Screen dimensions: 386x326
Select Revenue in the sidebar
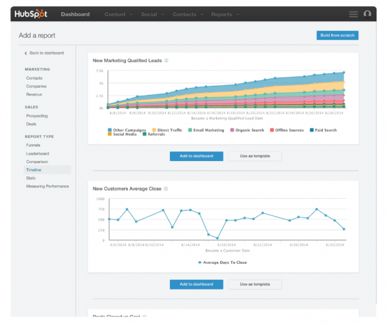click(x=34, y=94)
